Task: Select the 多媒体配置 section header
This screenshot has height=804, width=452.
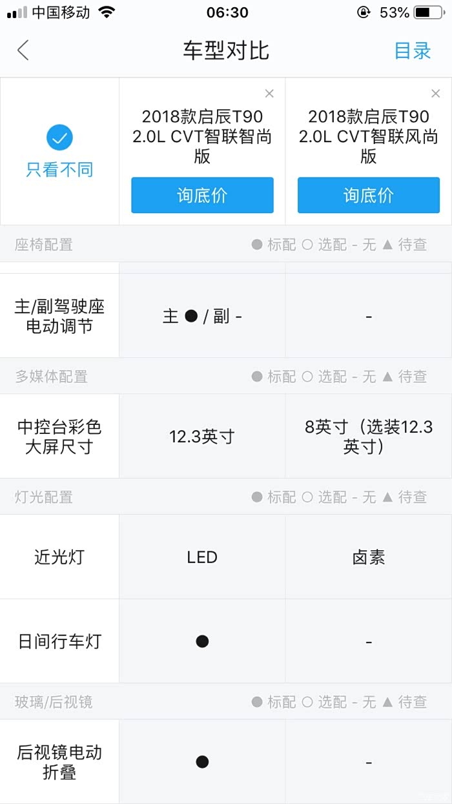Action: click(x=52, y=376)
